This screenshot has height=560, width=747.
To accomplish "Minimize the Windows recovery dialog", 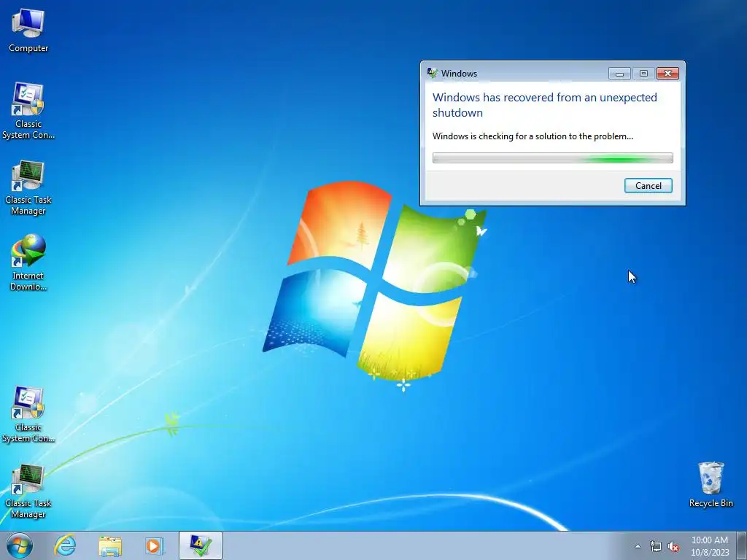I will coord(619,74).
